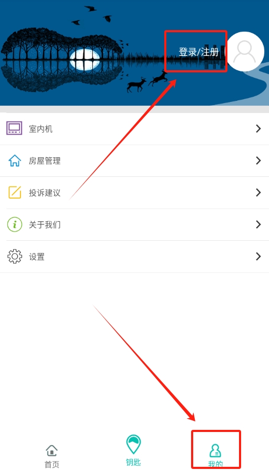Click the yellow edit icon for 投诉建议

coord(14,192)
